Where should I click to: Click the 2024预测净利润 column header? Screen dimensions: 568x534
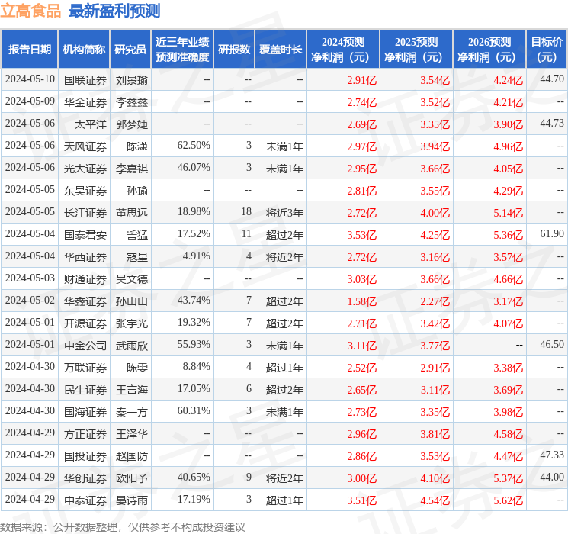pos(343,49)
